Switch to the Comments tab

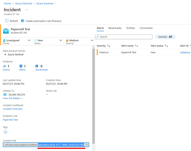point(146,28)
